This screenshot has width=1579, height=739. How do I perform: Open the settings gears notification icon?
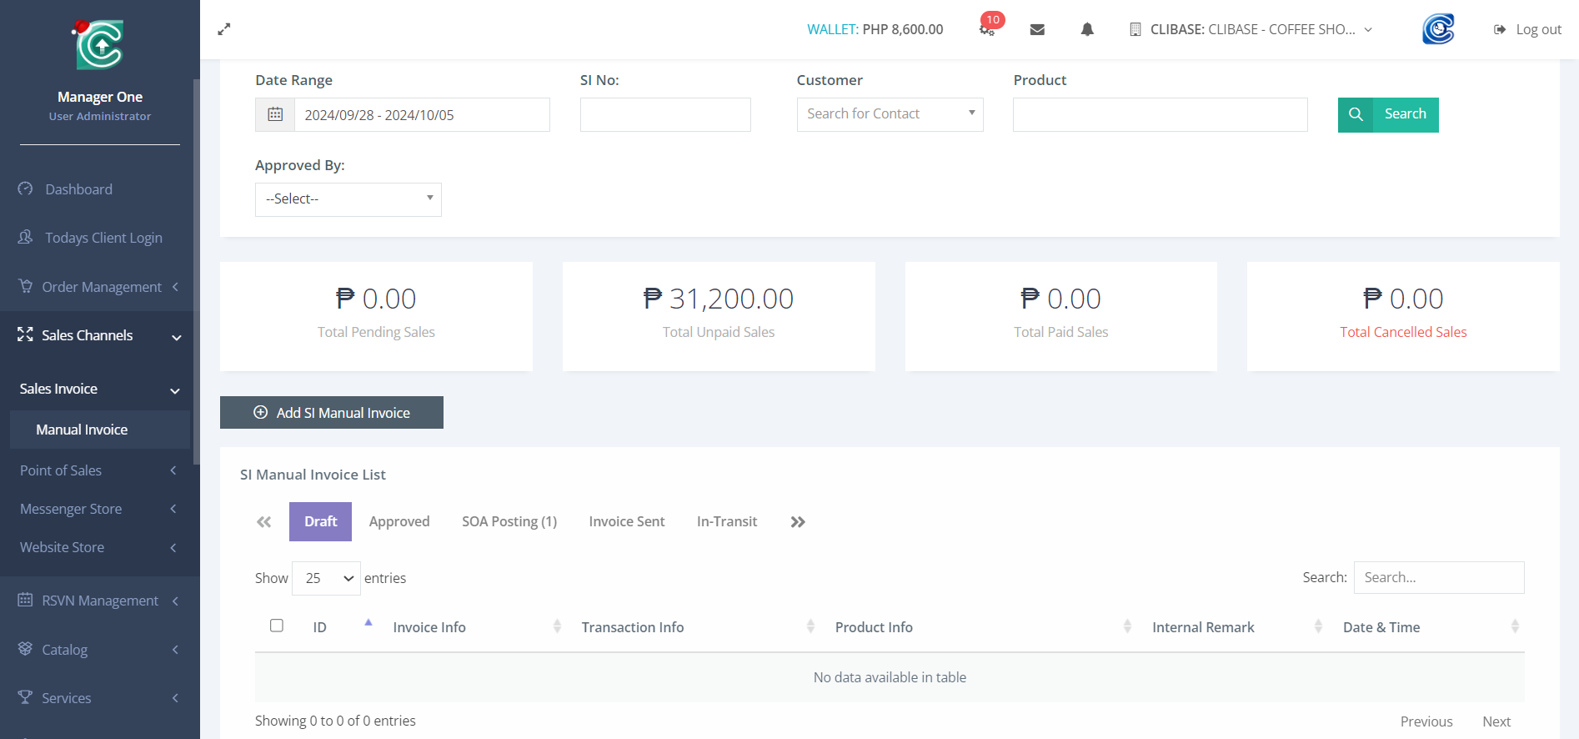987,29
